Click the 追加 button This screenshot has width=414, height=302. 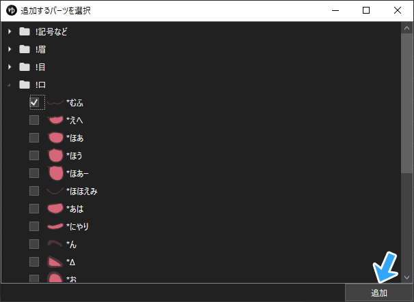(379, 292)
